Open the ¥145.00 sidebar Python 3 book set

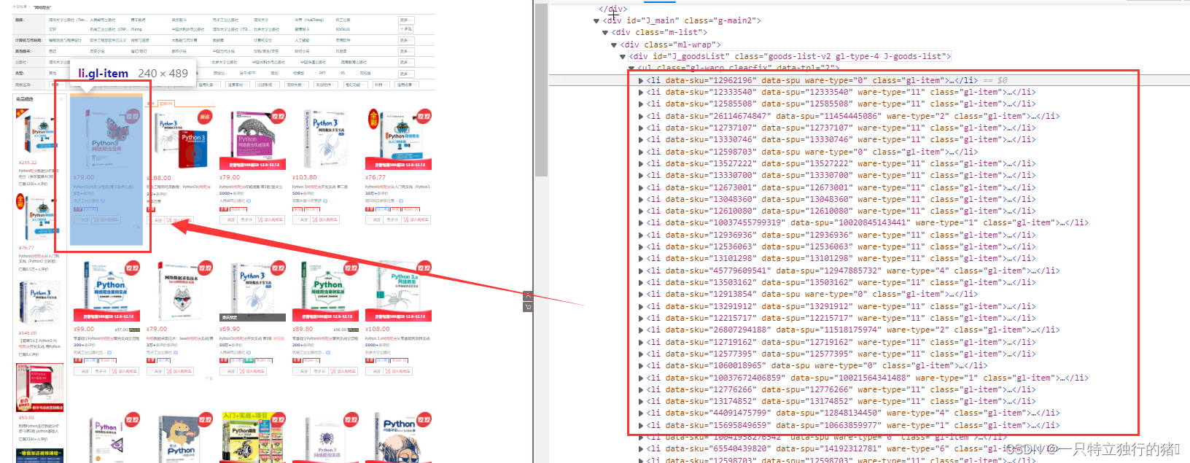click(39, 303)
